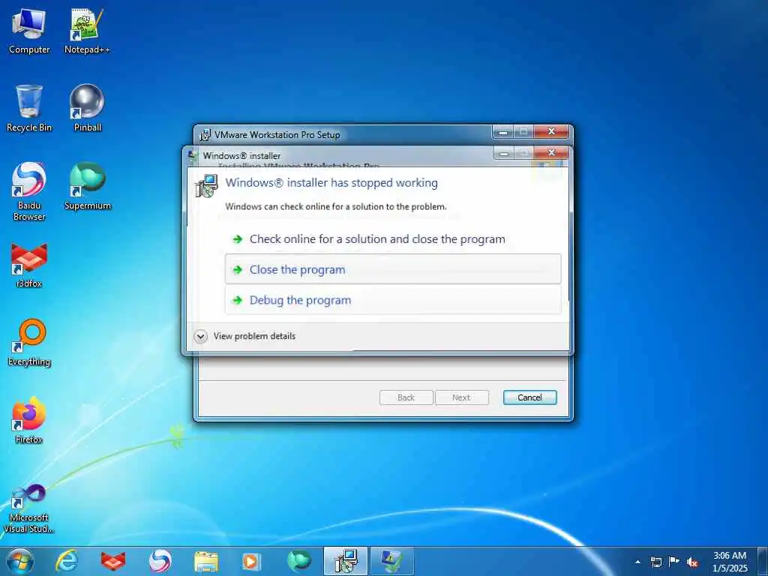
Task: Choose Close the program option
Action: [x=393, y=269]
